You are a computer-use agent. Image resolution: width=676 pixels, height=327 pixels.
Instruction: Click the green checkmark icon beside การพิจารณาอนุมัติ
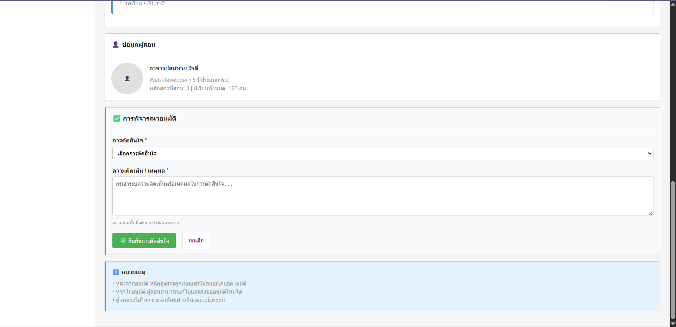point(117,118)
